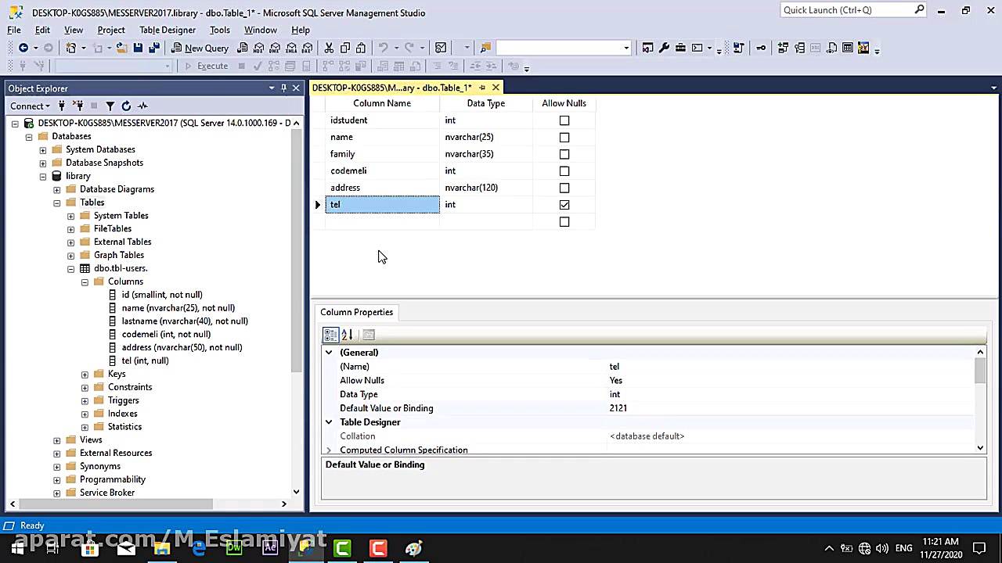Uncheck Allow Nulls for the tel column

(x=564, y=204)
